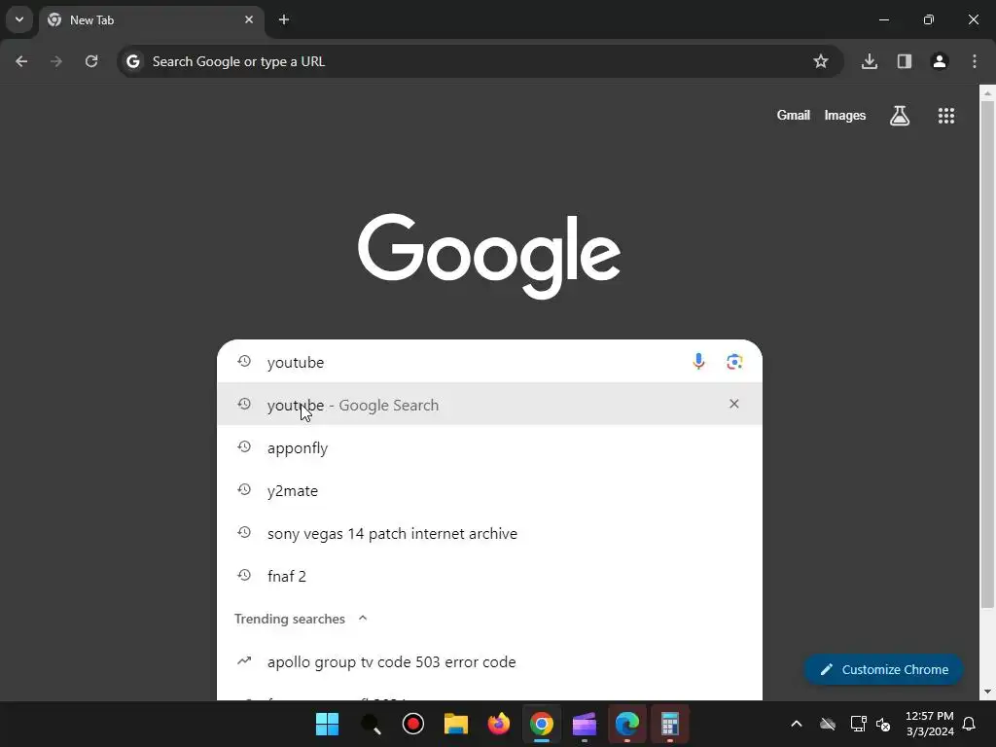The image size is (996, 747).
Task: Click the Customize Chrome button
Action: (x=883, y=669)
